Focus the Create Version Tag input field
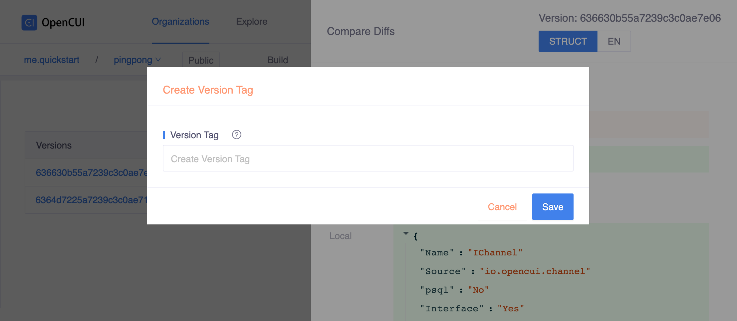This screenshot has width=737, height=321. click(368, 159)
